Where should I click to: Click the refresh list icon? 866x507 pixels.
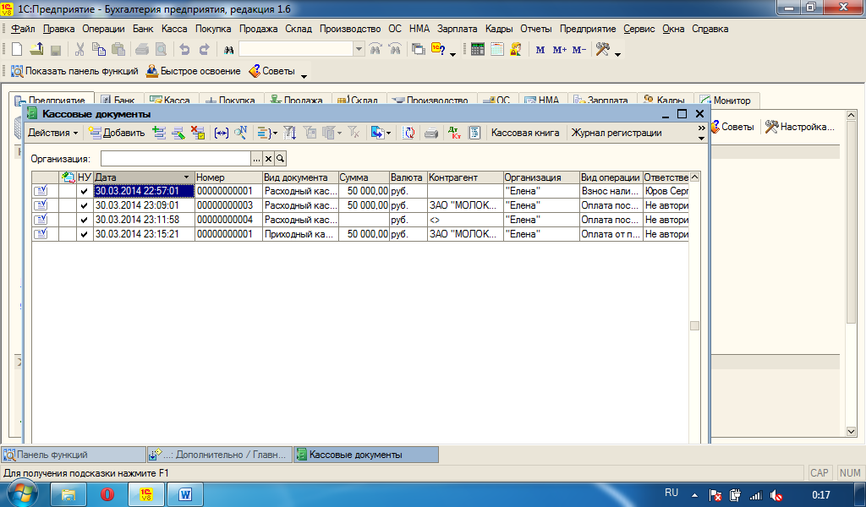coord(409,133)
